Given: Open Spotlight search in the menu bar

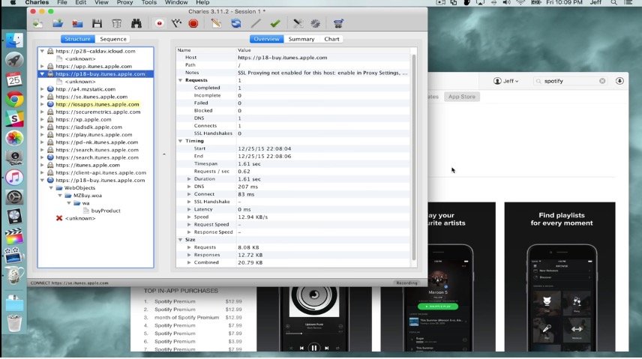Looking at the screenshot, I should (x=613, y=2).
